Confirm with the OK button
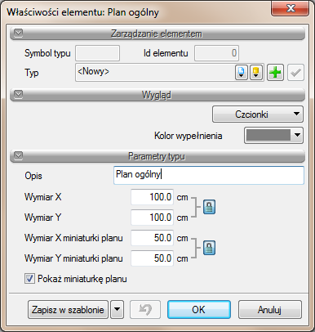 (x=199, y=310)
